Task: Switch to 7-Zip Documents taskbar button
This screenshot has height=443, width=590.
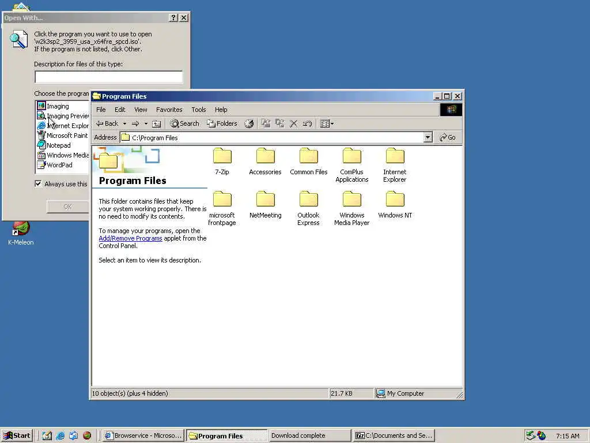Action: pos(394,436)
